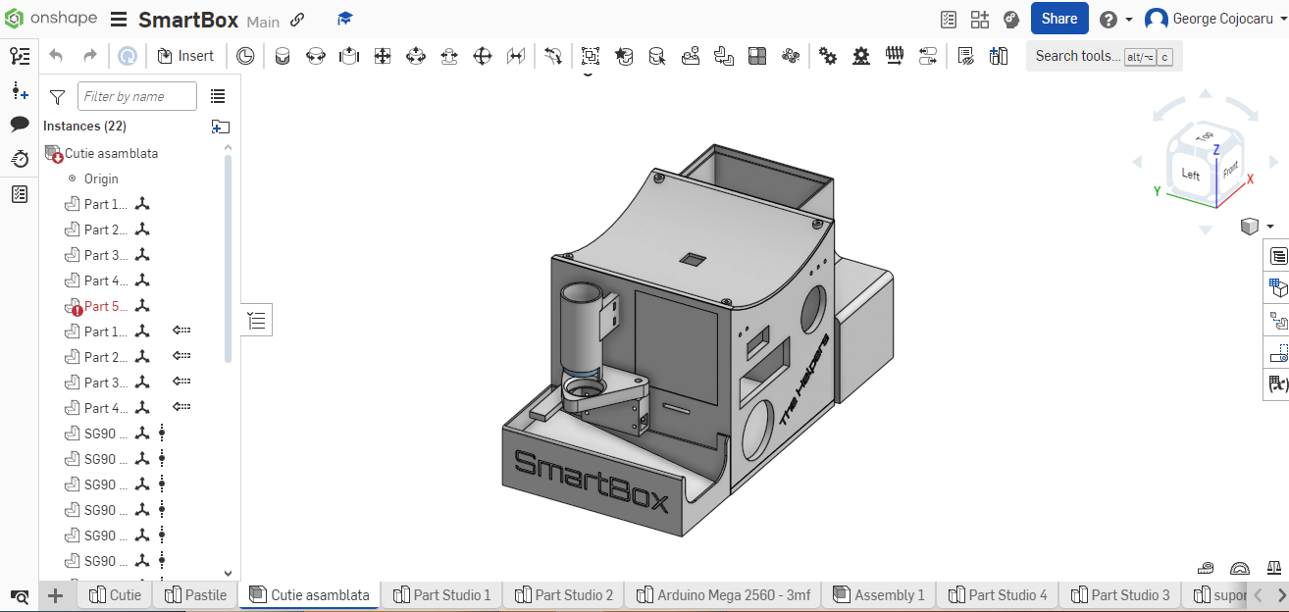Screen dimensions: 1289x612
Task: Click the four-square grid toolbar icon
Action: point(757,57)
